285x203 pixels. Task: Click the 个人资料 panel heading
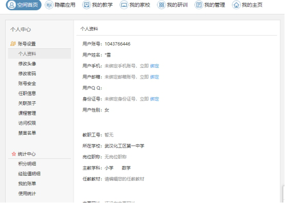point(89,29)
